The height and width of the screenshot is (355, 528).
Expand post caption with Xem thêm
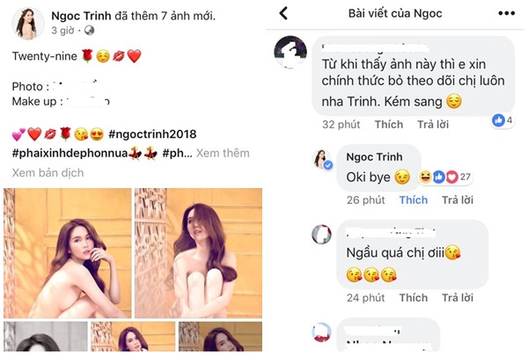223,153
